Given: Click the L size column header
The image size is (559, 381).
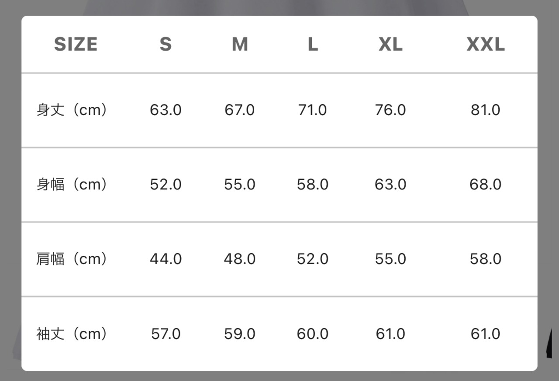Looking at the screenshot, I should [313, 45].
